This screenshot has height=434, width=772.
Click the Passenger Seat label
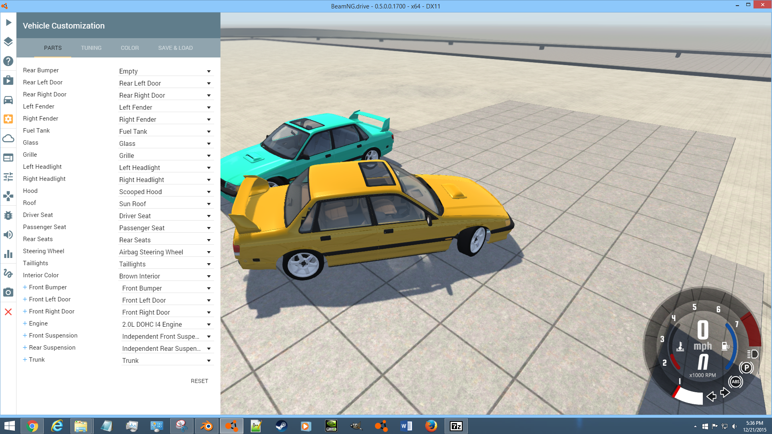point(44,227)
